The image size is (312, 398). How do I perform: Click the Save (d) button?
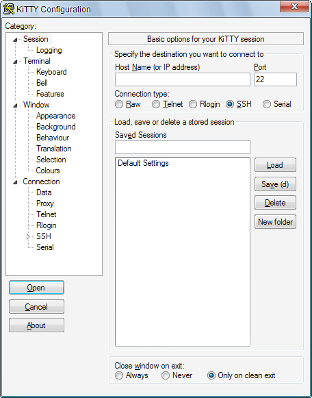pyautogui.click(x=275, y=184)
